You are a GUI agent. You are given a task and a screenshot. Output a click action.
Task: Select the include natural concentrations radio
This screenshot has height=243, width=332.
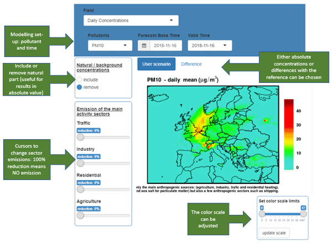(80, 80)
